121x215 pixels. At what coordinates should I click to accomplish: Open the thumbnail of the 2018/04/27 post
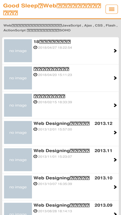[x=18, y=51]
